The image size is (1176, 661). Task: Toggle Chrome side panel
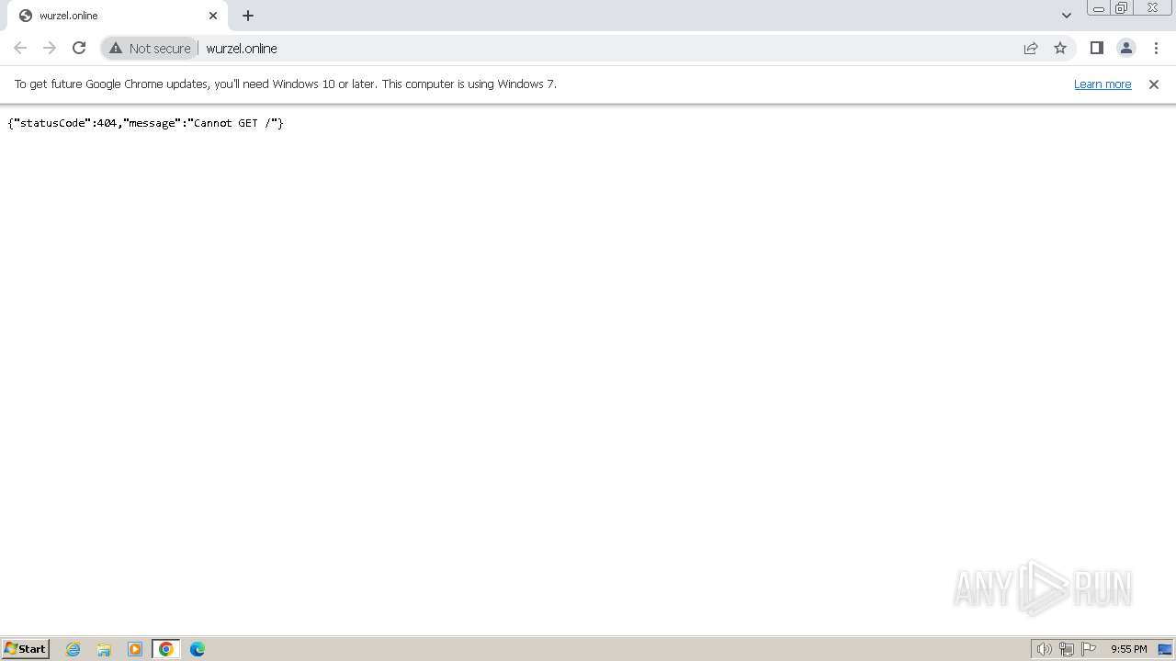pos(1096,48)
